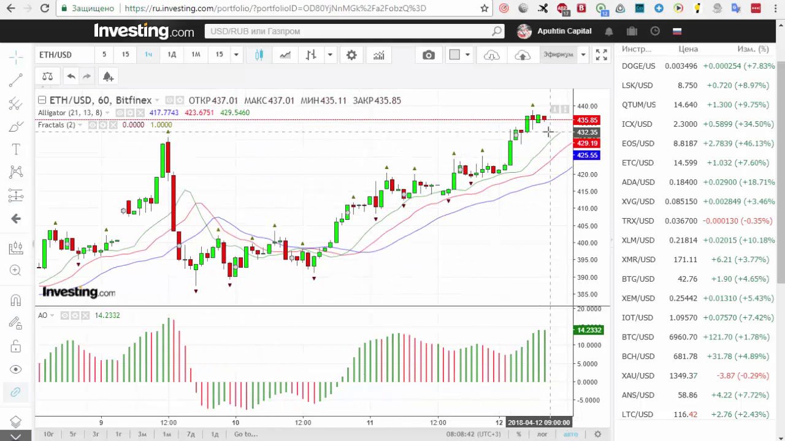The height and width of the screenshot is (441, 785).
Task: Enter fullscreen chart mode
Action: [x=602, y=55]
